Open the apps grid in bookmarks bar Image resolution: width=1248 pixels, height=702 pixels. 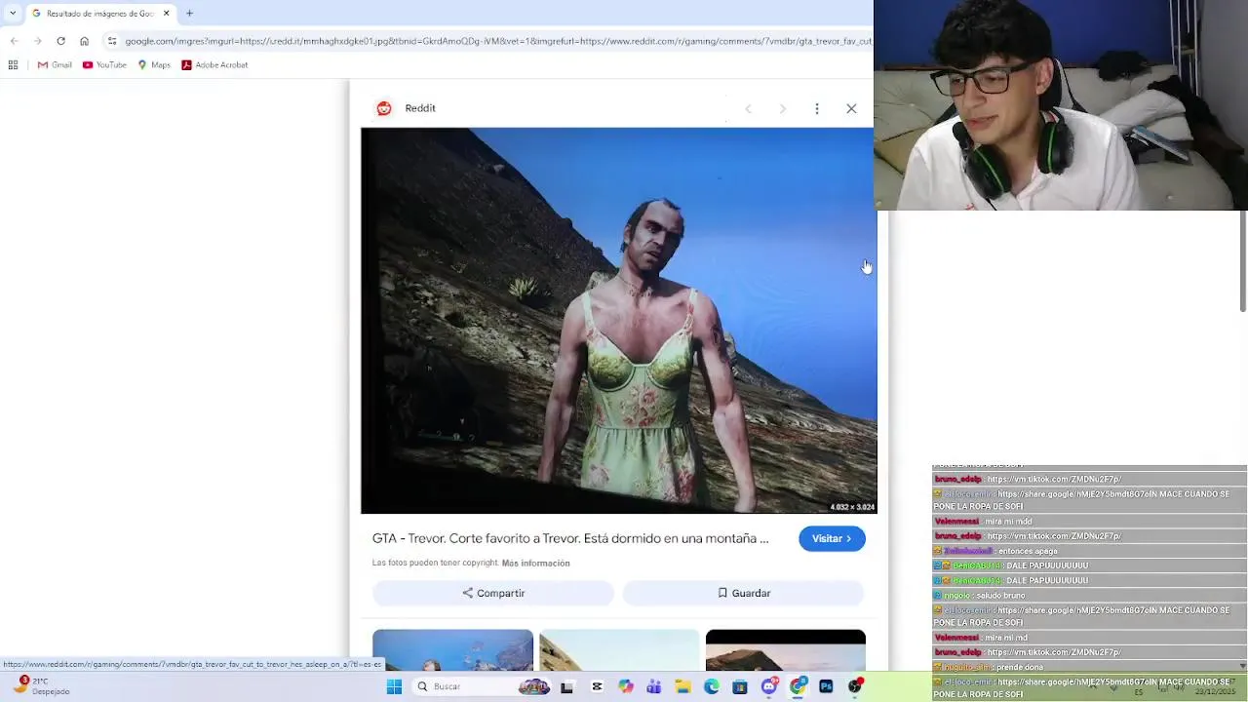coord(13,65)
